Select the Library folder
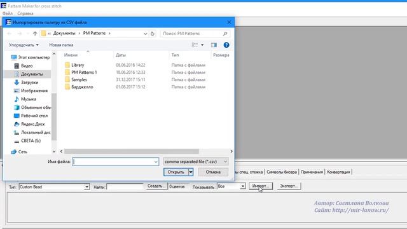Screen dimensions: 407x229 coord(75,65)
